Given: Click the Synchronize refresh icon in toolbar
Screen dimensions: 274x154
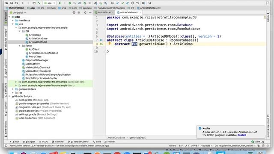Looking at the screenshot, I should point(17,3).
